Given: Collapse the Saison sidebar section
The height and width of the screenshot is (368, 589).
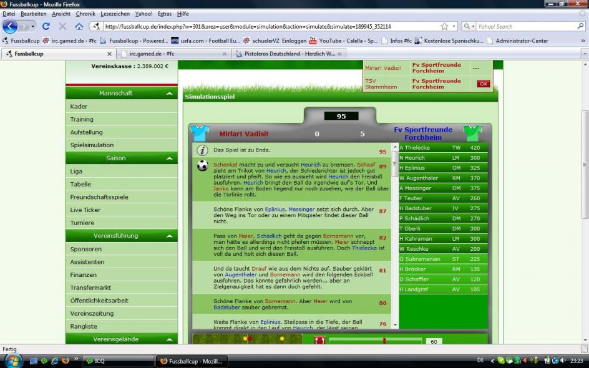Looking at the screenshot, I should 168,158.
